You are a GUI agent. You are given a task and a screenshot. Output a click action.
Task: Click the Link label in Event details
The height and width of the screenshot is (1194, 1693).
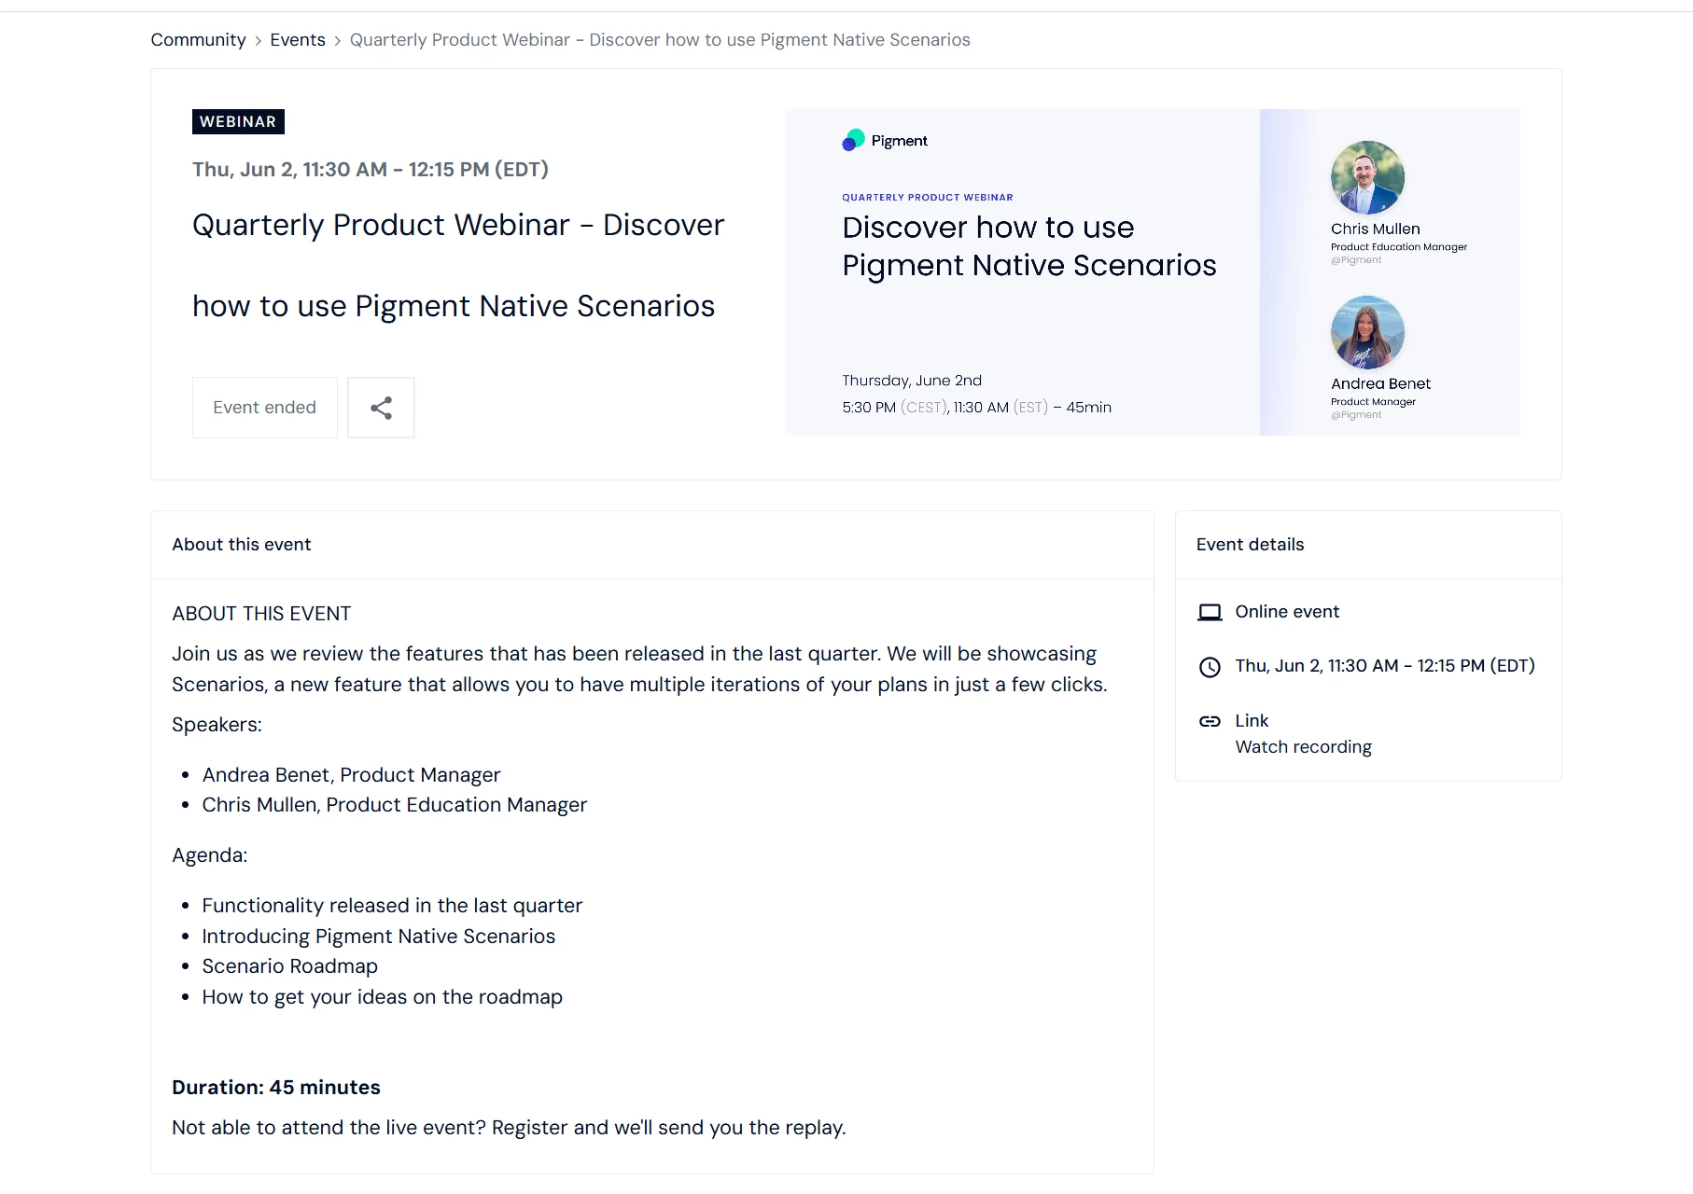pyautogui.click(x=1252, y=721)
